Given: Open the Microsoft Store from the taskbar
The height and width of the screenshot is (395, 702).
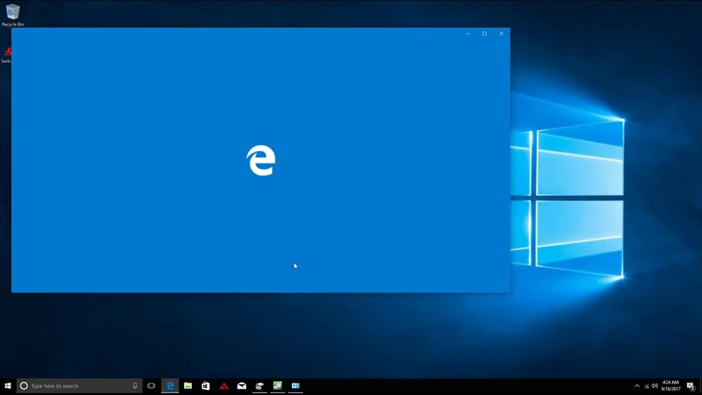Looking at the screenshot, I should tap(205, 386).
